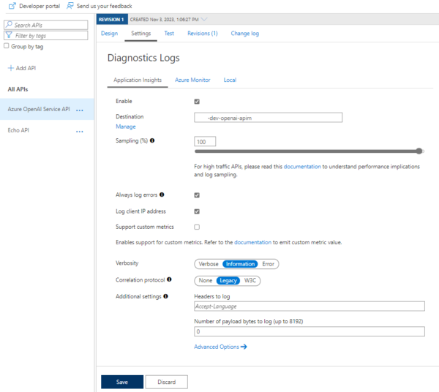Click the Always log errors info icon
Screen dimensions: 439x392
click(x=162, y=195)
